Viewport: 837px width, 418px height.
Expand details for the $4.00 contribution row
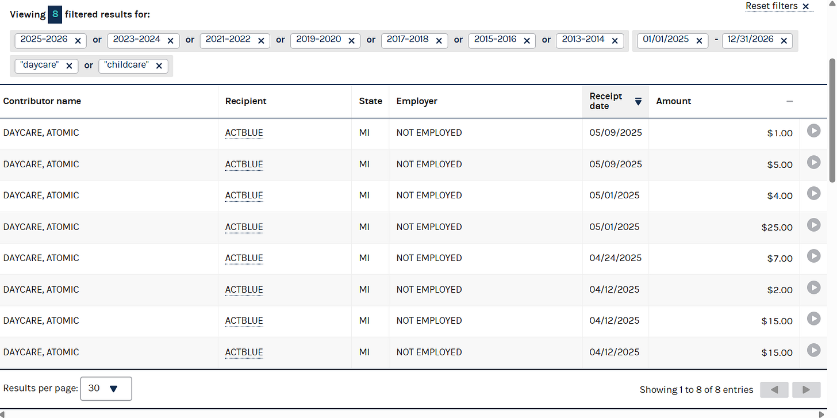pos(813,193)
